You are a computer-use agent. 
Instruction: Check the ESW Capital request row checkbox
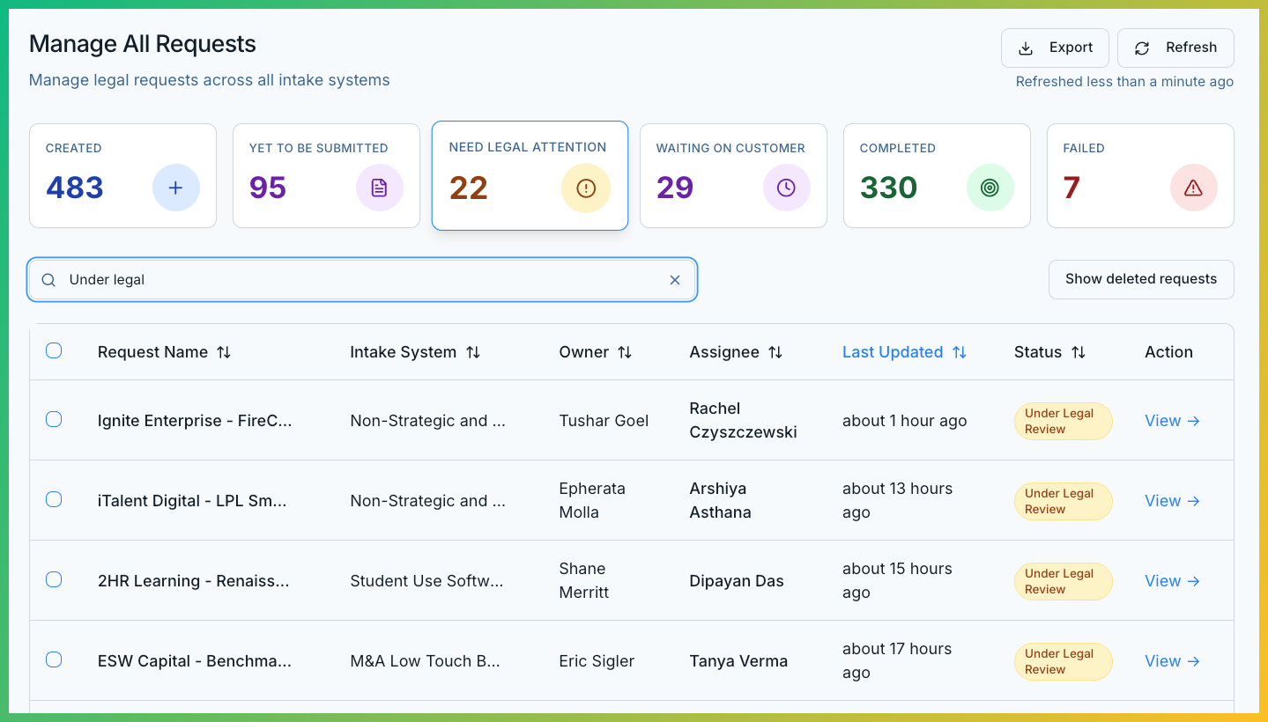point(54,659)
